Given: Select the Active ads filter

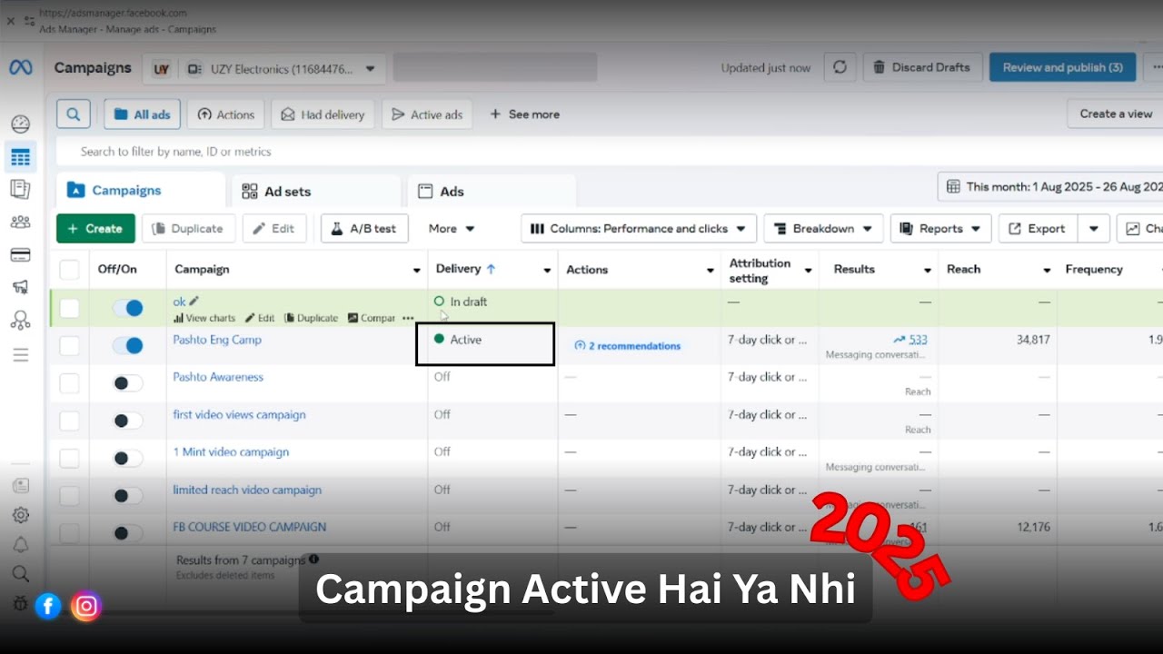Looking at the screenshot, I should pyautogui.click(x=427, y=114).
